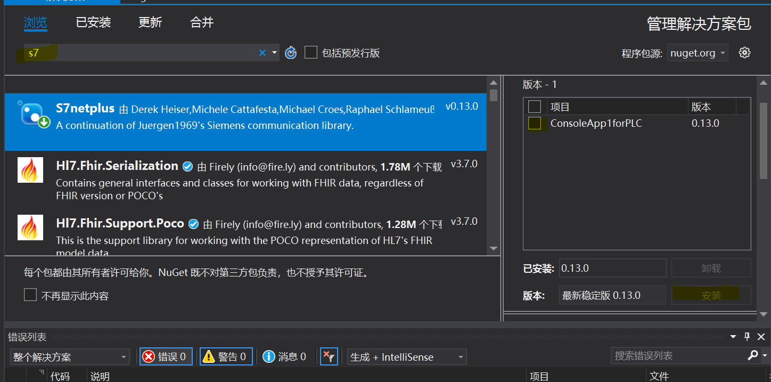Toggle auto-hide pin on 错误列表 panel
Viewport: 771px width, 382px height.
pyautogui.click(x=747, y=337)
